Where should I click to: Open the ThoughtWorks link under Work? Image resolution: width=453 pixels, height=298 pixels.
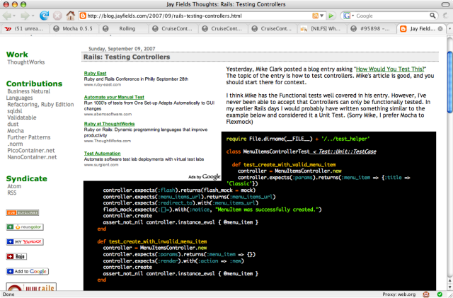pyautogui.click(x=28, y=62)
